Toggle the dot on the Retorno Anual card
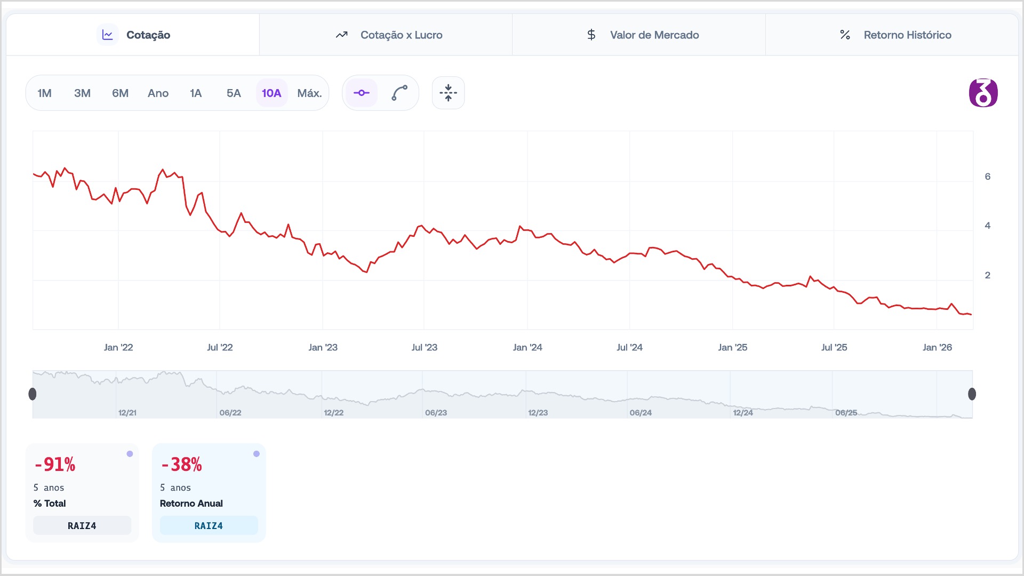 pyautogui.click(x=257, y=454)
